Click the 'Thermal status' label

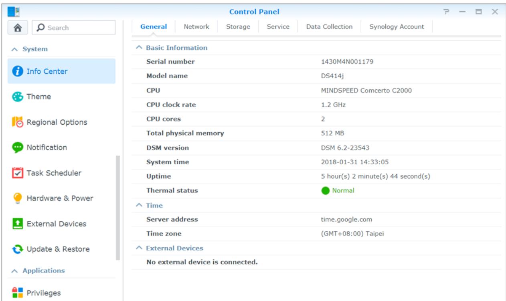pos(172,191)
